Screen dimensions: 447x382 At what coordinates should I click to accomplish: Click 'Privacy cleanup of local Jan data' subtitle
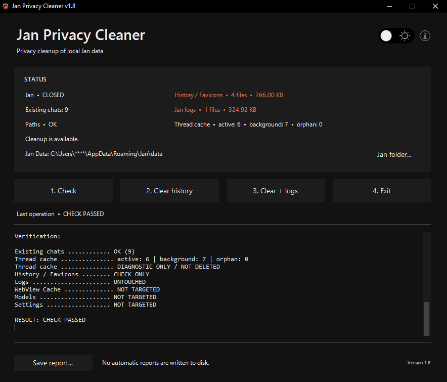click(x=60, y=51)
